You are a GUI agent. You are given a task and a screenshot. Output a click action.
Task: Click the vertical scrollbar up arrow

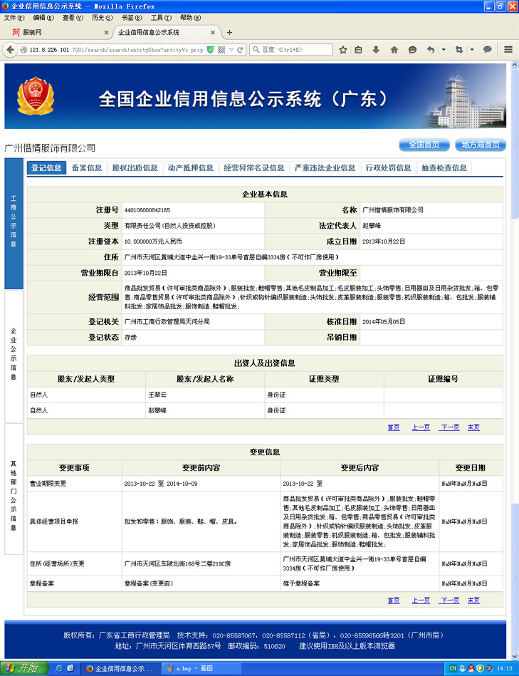tap(515, 65)
